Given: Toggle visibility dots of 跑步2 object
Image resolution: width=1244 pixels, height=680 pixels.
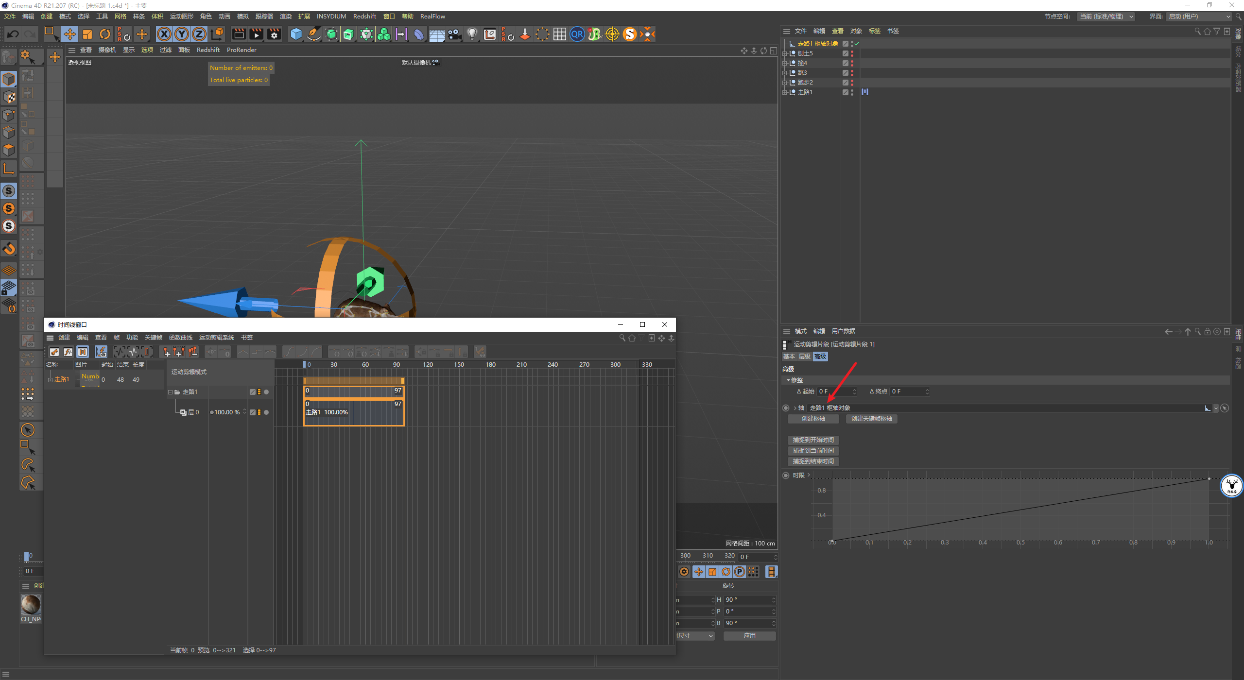Looking at the screenshot, I should pos(852,83).
